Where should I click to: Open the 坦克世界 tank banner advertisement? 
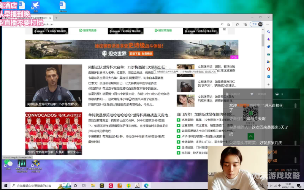(131, 49)
